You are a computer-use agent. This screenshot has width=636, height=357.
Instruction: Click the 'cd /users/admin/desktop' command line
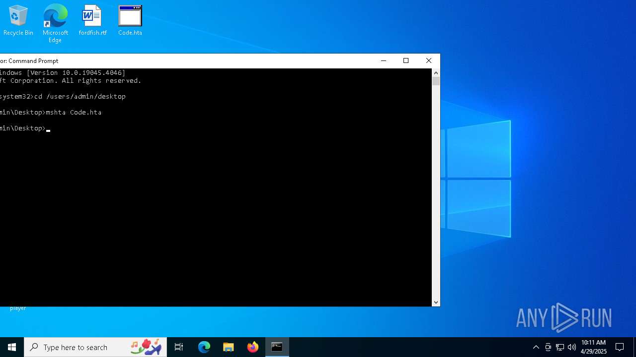[63, 97]
